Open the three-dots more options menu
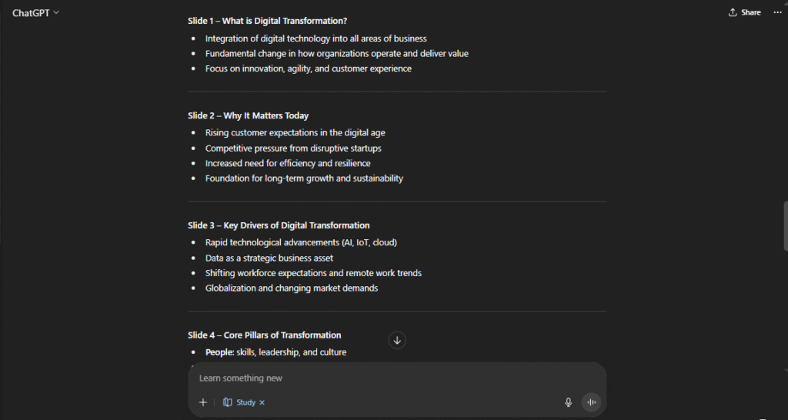This screenshot has width=788, height=420. coord(776,12)
